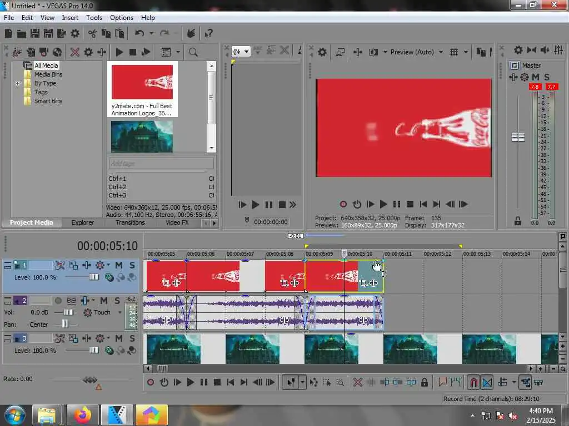Switch to Transitions tab
Screen dimensions: 569x426
coord(130,222)
